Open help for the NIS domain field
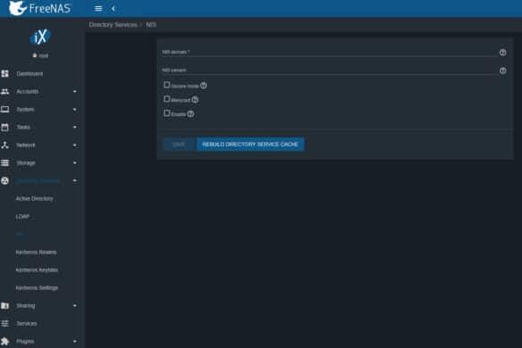The image size is (522, 348). (502, 53)
